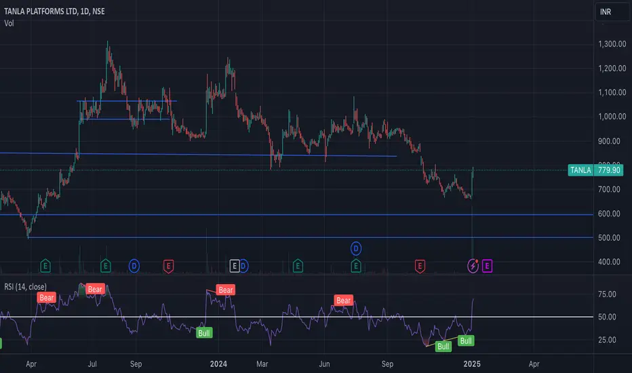Select blue horizontal line at 600.00
Image resolution: width=632 pixels, height=373 pixels.
coord(296,214)
